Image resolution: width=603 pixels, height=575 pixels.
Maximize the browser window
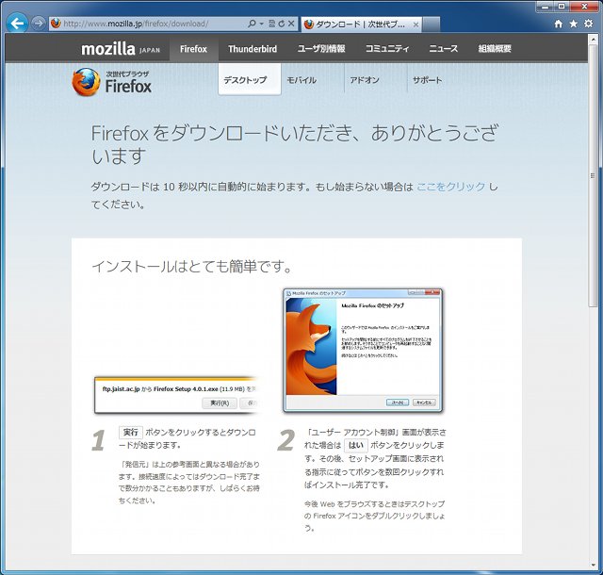coord(562,7)
